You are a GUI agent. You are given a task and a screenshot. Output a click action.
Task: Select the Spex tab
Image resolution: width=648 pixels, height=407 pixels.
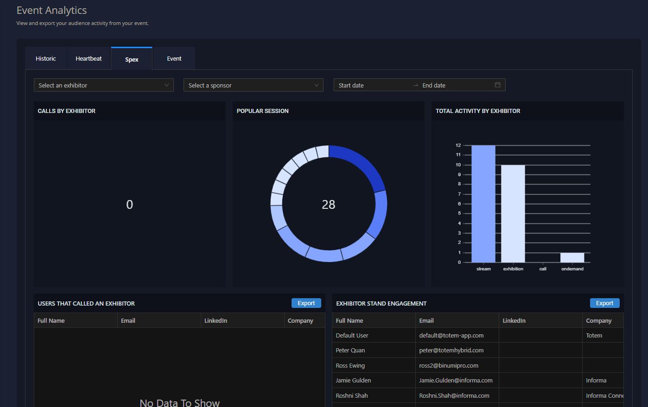point(132,59)
